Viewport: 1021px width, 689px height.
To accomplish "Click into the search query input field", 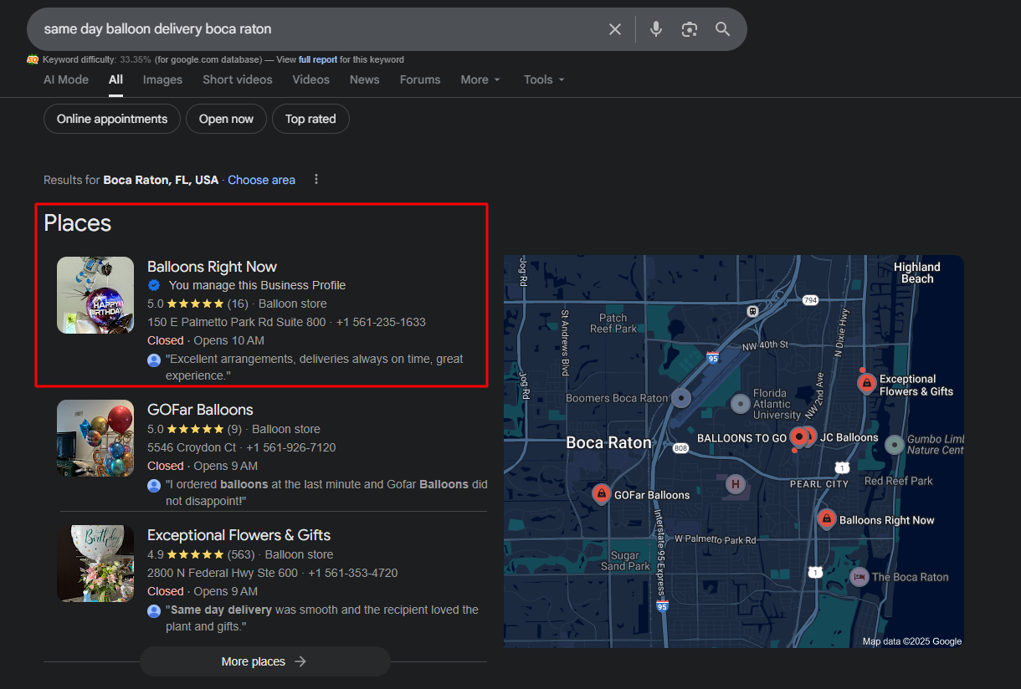I will tap(318, 29).
